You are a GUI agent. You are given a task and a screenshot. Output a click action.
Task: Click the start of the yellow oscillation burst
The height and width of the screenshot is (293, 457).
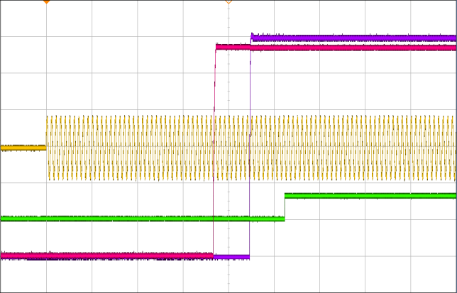[48, 148]
